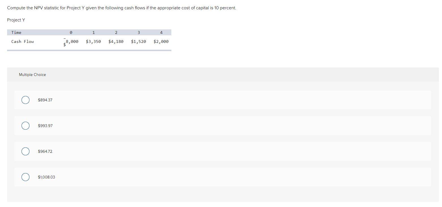Click the Multiple Choice section header

coord(32,75)
